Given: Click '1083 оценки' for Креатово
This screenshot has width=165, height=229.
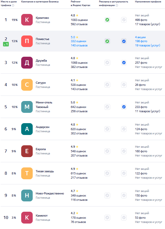Looking at the screenshot, I should pyautogui.click(x=79, y=20).
